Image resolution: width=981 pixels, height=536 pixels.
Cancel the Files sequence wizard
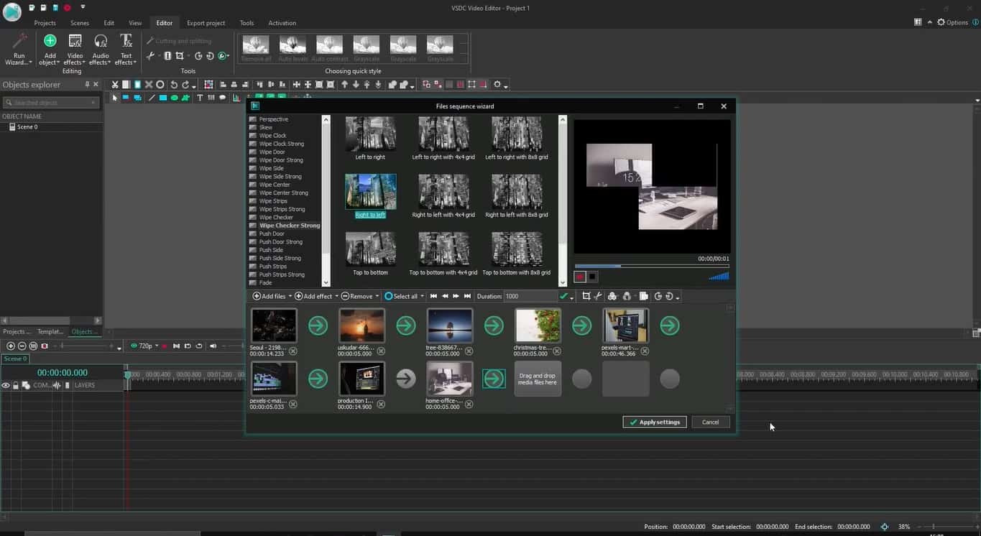click(710, 422)
